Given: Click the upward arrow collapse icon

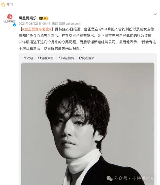Looking at the screenshot, I should 25,58.
